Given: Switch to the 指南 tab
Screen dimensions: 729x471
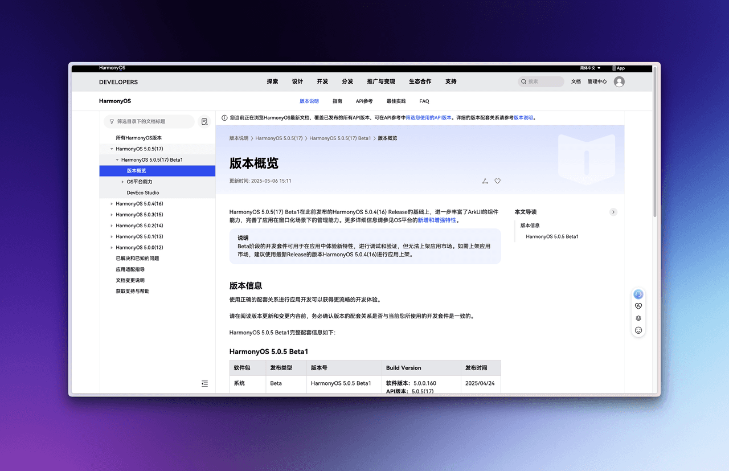Looking at the screenshot, I should pyautogui.click(x=337, y=101).
